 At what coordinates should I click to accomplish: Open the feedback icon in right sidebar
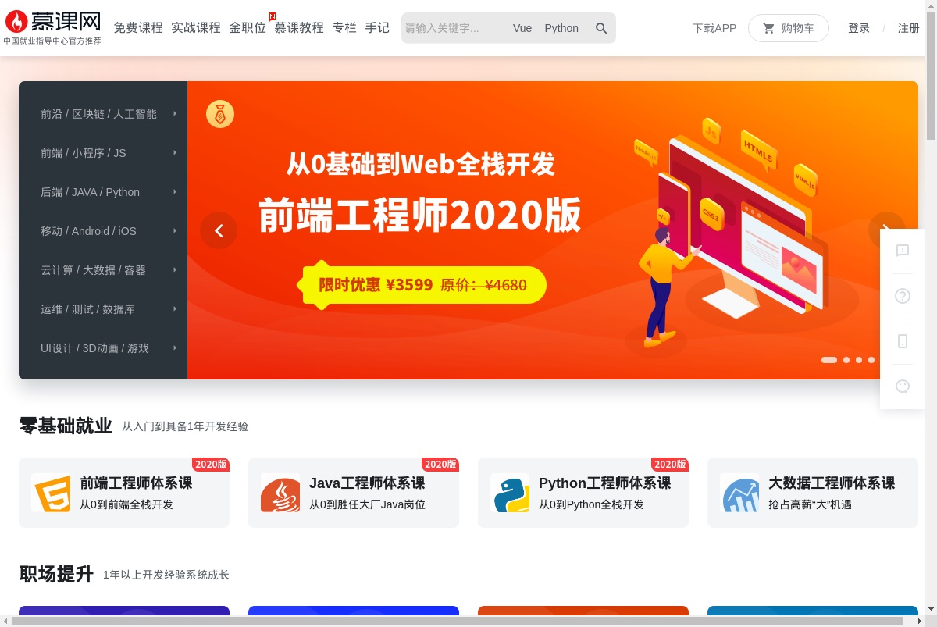pos(903,251)
